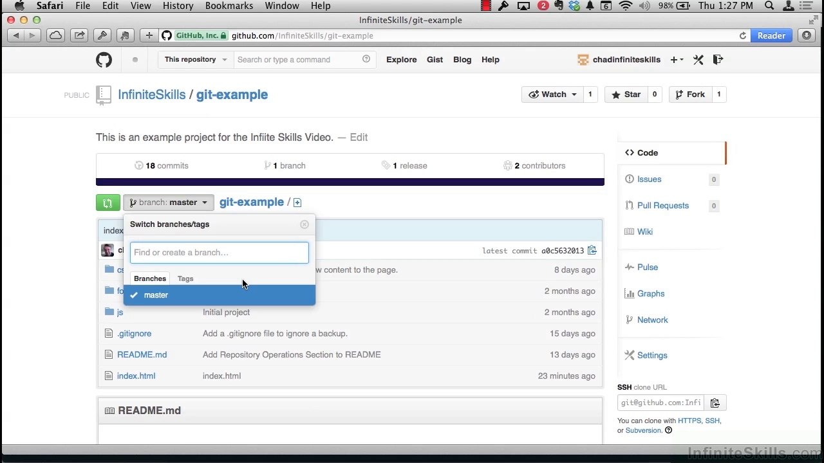
Task: Open the Gist link in header
Action: [x=435, y=60]
